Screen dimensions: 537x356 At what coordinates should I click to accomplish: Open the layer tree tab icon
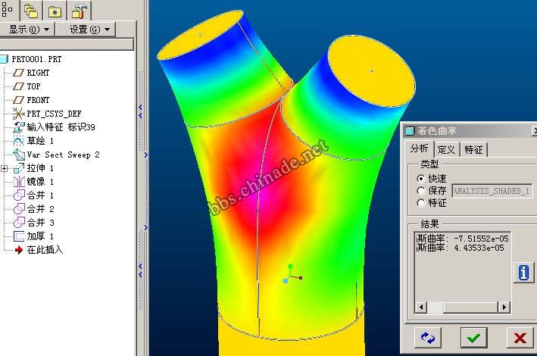31,11
